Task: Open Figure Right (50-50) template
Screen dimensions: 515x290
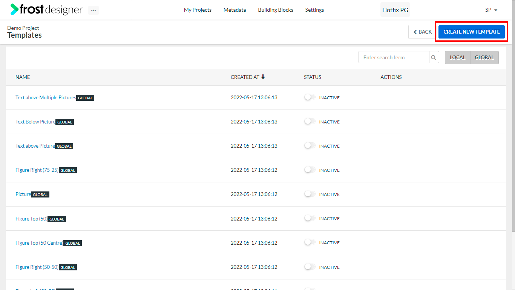Action: (x=37, y=267)
